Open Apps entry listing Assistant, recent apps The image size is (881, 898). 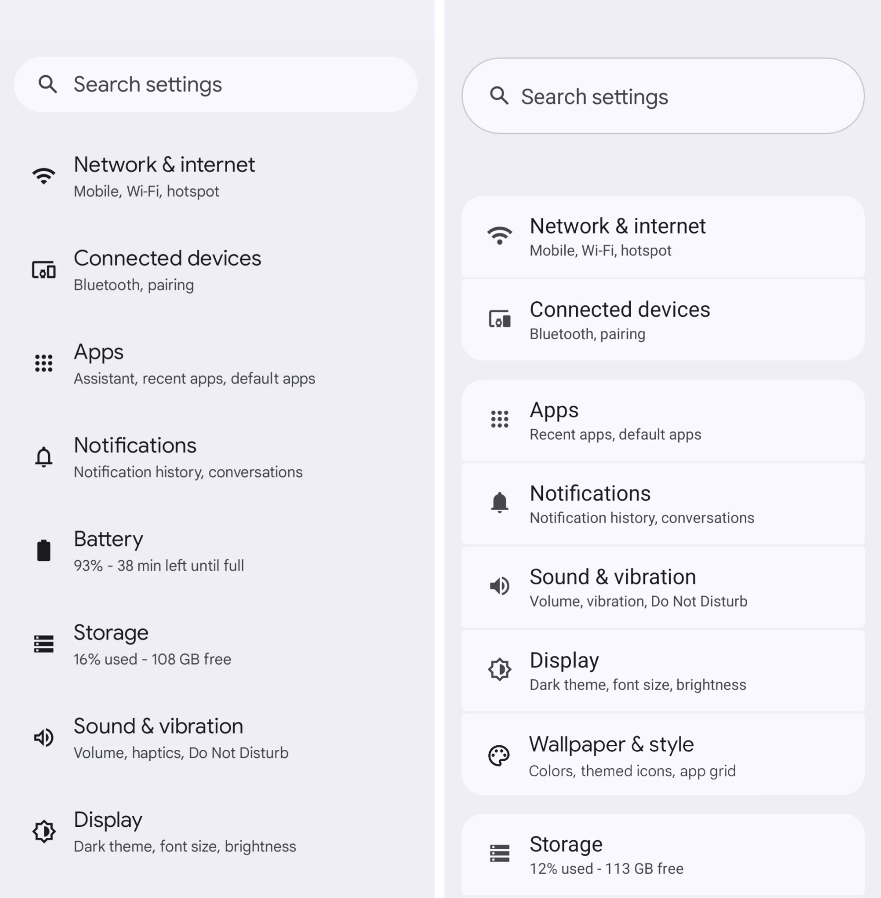pyautogui.click(x=194, y=363)
